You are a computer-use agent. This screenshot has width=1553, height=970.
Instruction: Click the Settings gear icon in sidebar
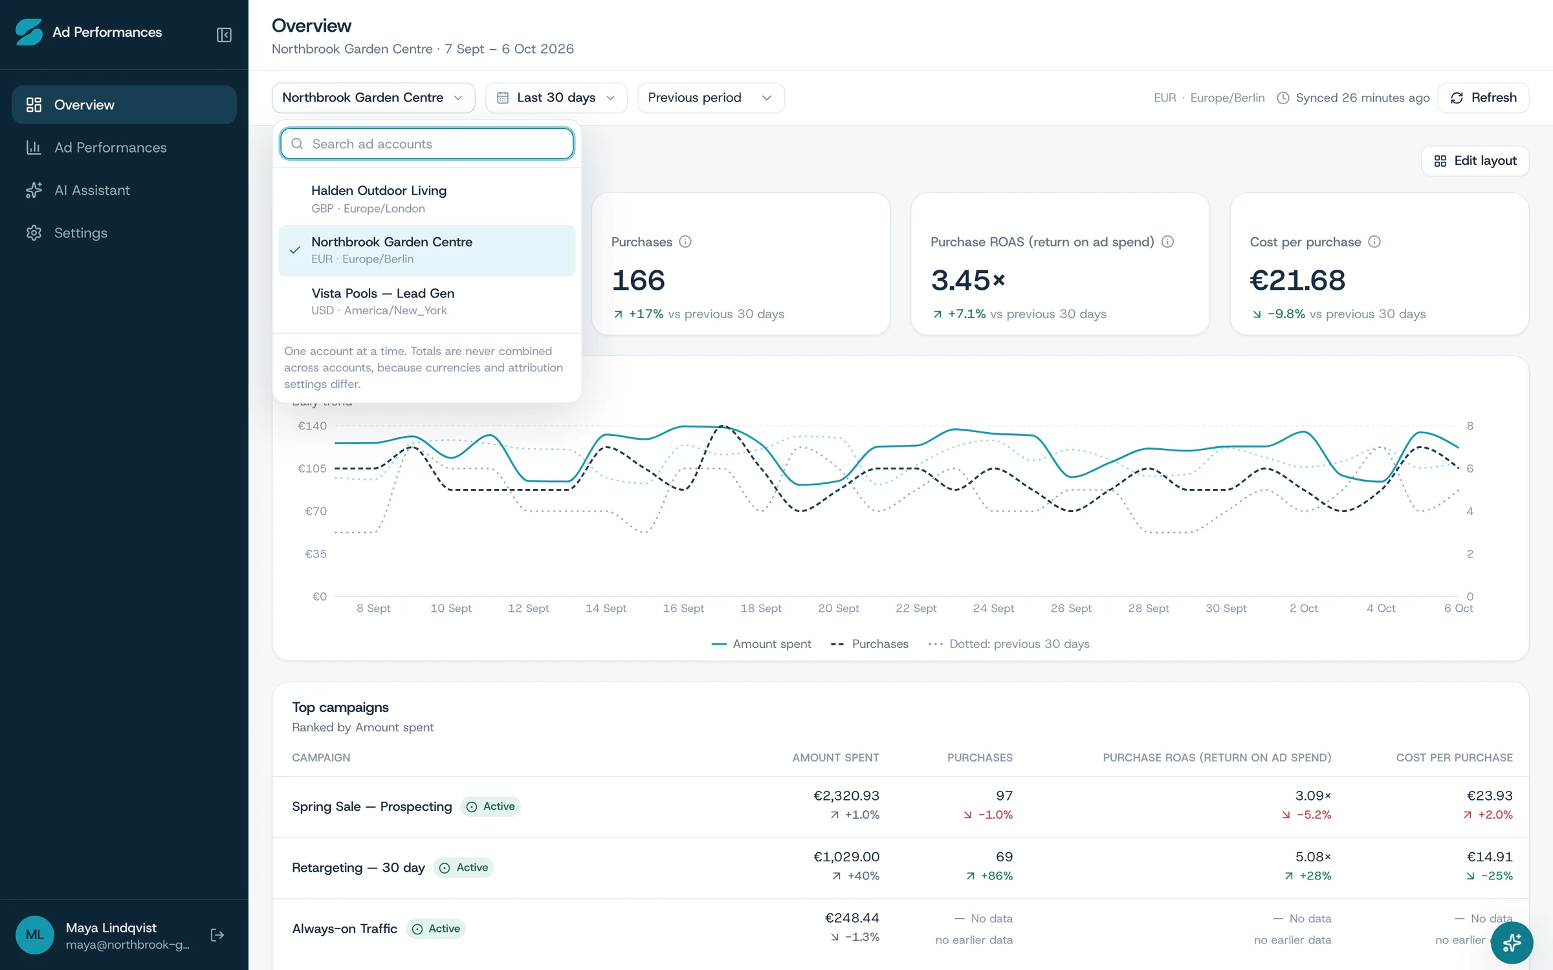(34, 233)
